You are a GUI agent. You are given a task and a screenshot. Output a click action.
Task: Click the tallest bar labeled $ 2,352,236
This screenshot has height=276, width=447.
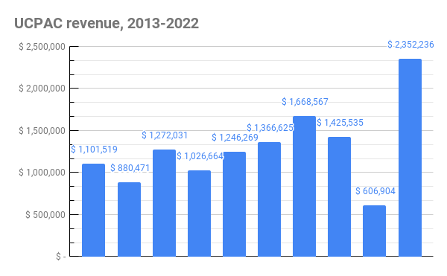tap(410, 158)
